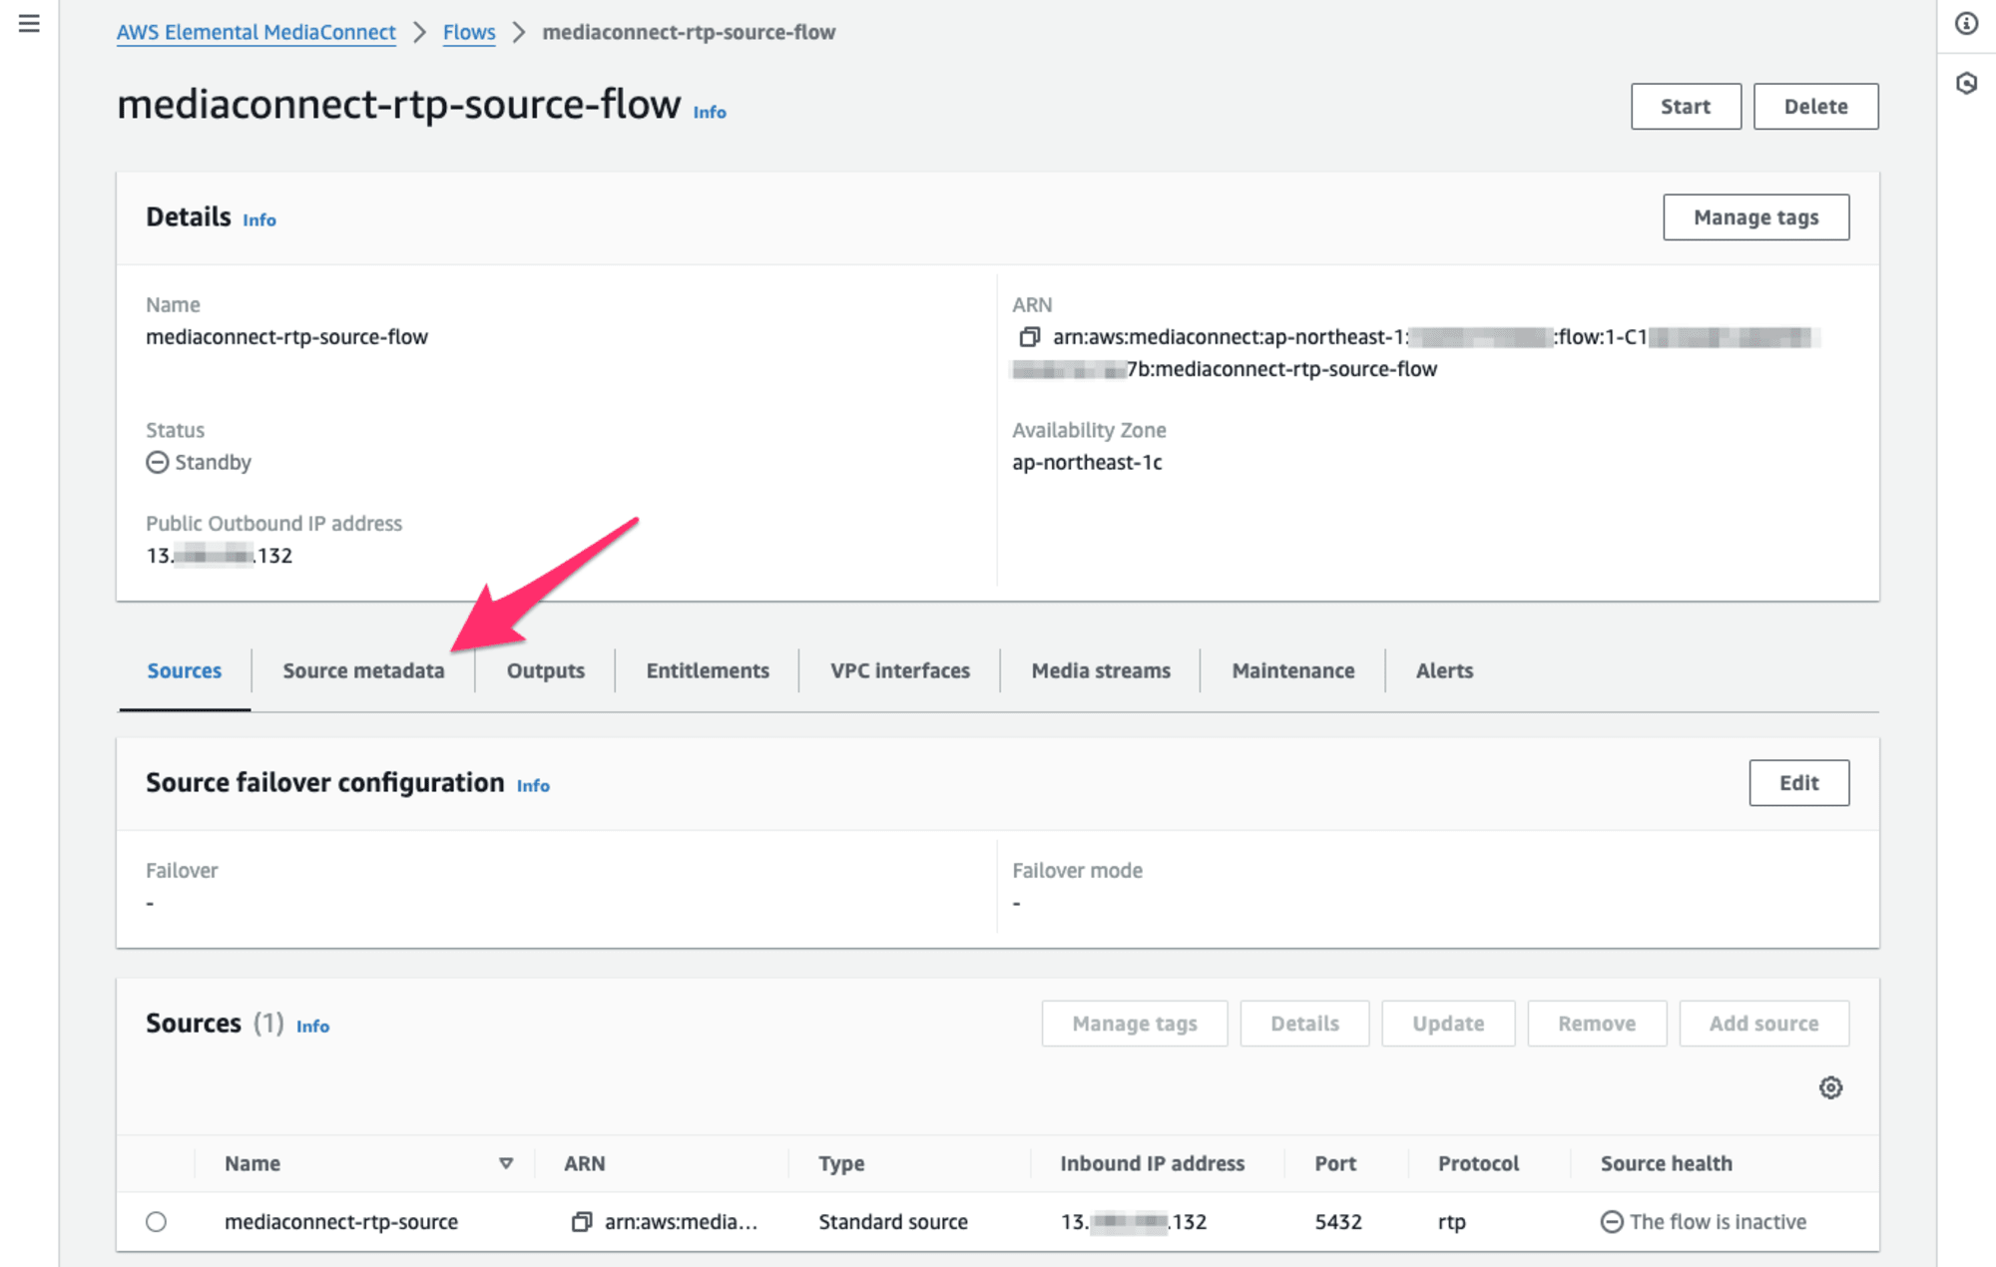Viewport: 1996px width, 1267px height.
Task: Copy the flow ARN with copy icon
Action: coord(1029,337)
